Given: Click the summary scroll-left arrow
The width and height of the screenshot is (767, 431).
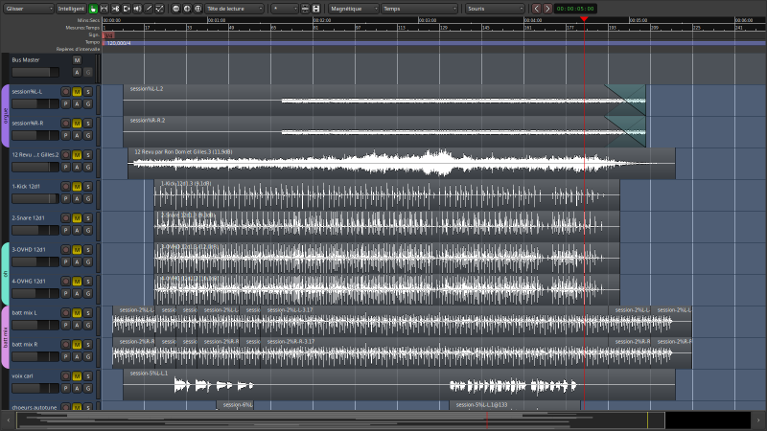Looking at the screenshot, I should point(8,420).
